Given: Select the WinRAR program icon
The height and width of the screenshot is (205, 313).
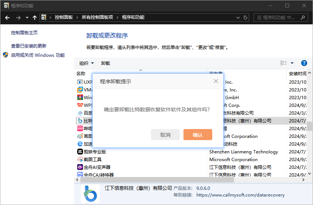Looking at the screenshot, I should (x=80, y=97).
